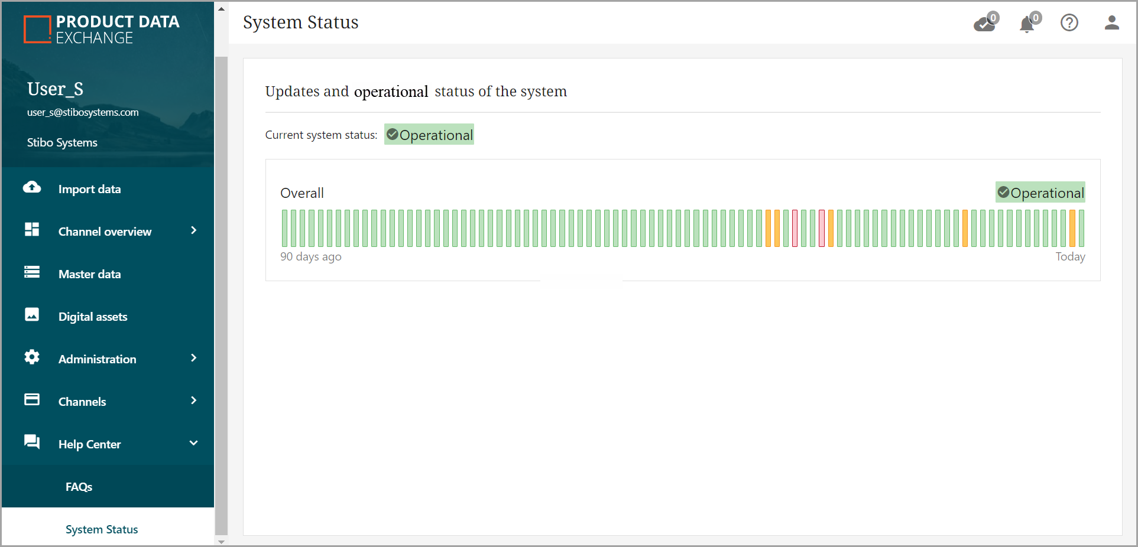Open FAQs in the sidebar
Image resolution: width=1138 pixels, height=547 pixels.
[x=79, y=487]
